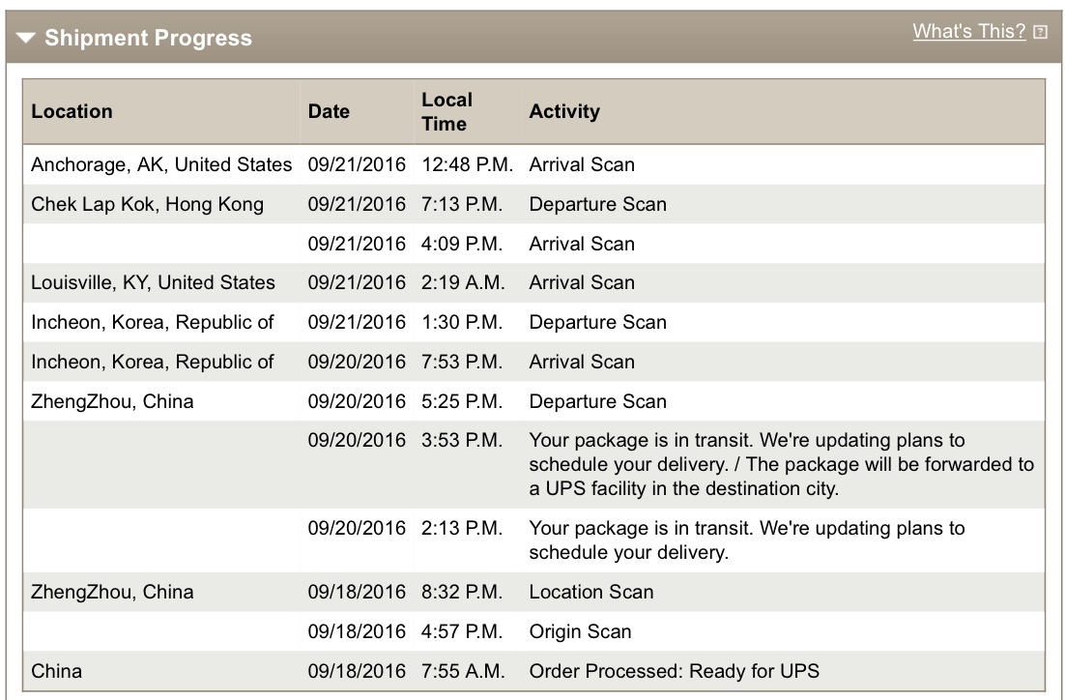Click the Louisville, KY, United States location
This screenshot has height=700, width=1065.
(x=153, y=282)
